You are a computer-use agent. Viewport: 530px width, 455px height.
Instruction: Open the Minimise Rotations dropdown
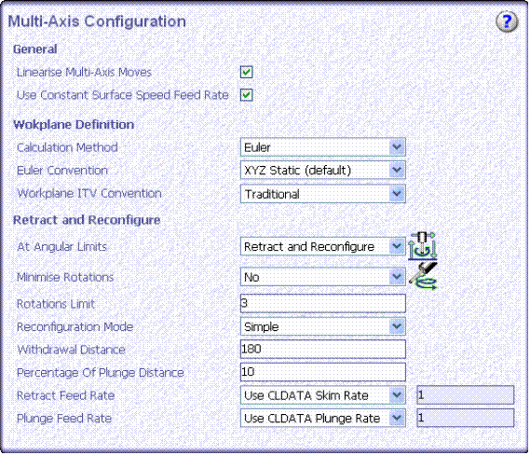point(323,277)
